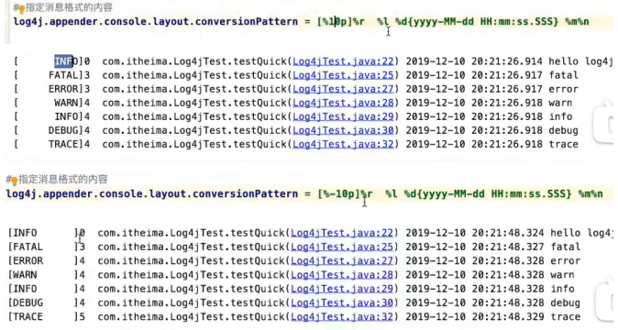Click the left-aligned [ERROR level text
The height and width of the screenshot is (330, 618).
(26, 260)
